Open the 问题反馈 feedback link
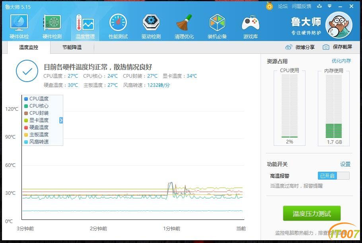This screenshot has width=362, height=243. pos(302,6)
